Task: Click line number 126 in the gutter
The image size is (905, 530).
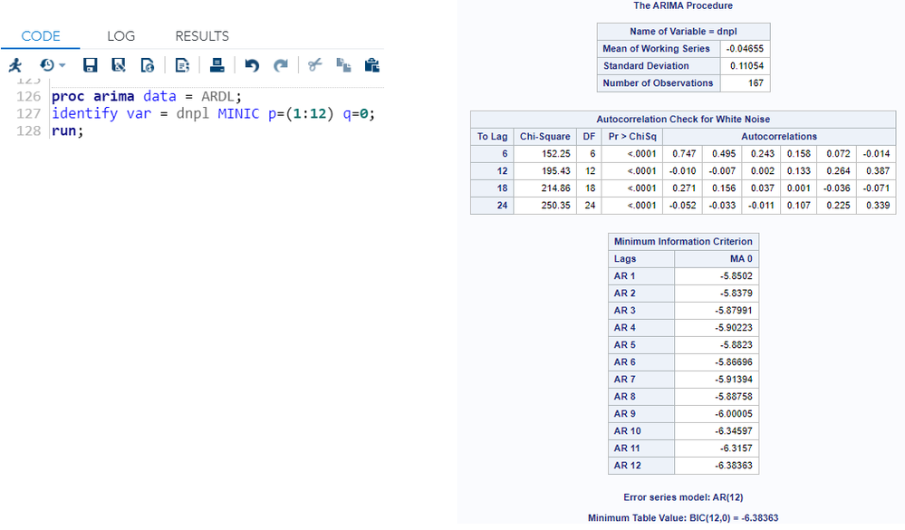Action: (28, 96)
